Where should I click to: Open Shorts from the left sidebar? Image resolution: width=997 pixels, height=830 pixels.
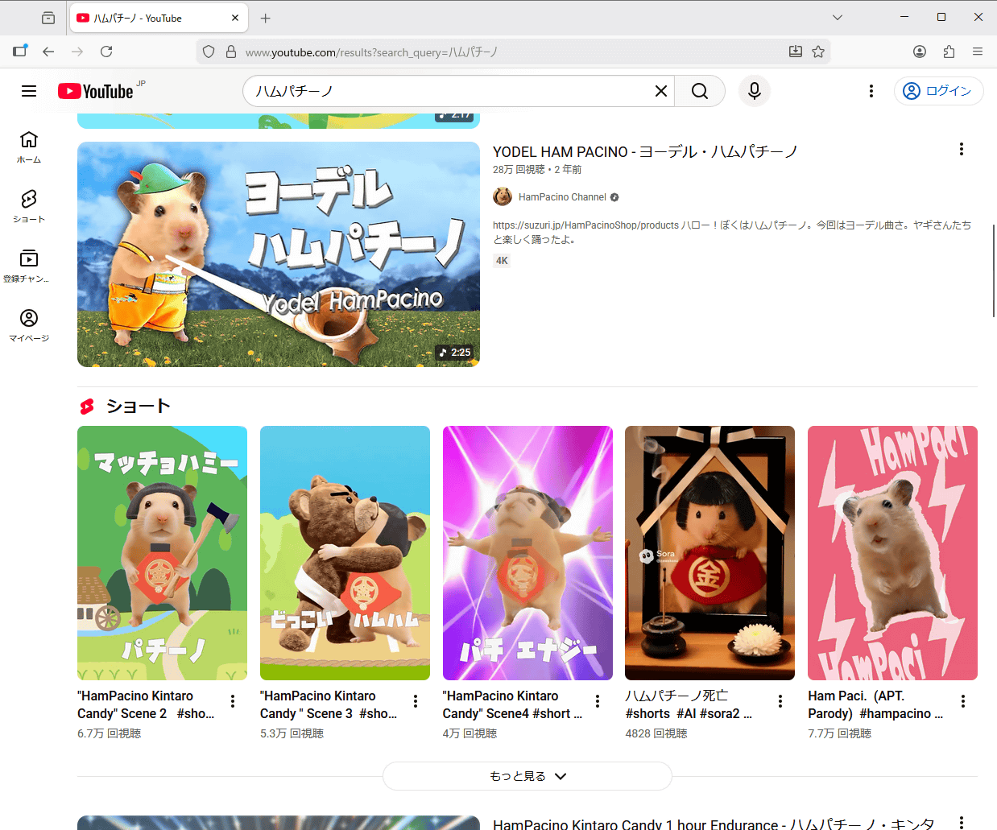(x=29, y=206)
